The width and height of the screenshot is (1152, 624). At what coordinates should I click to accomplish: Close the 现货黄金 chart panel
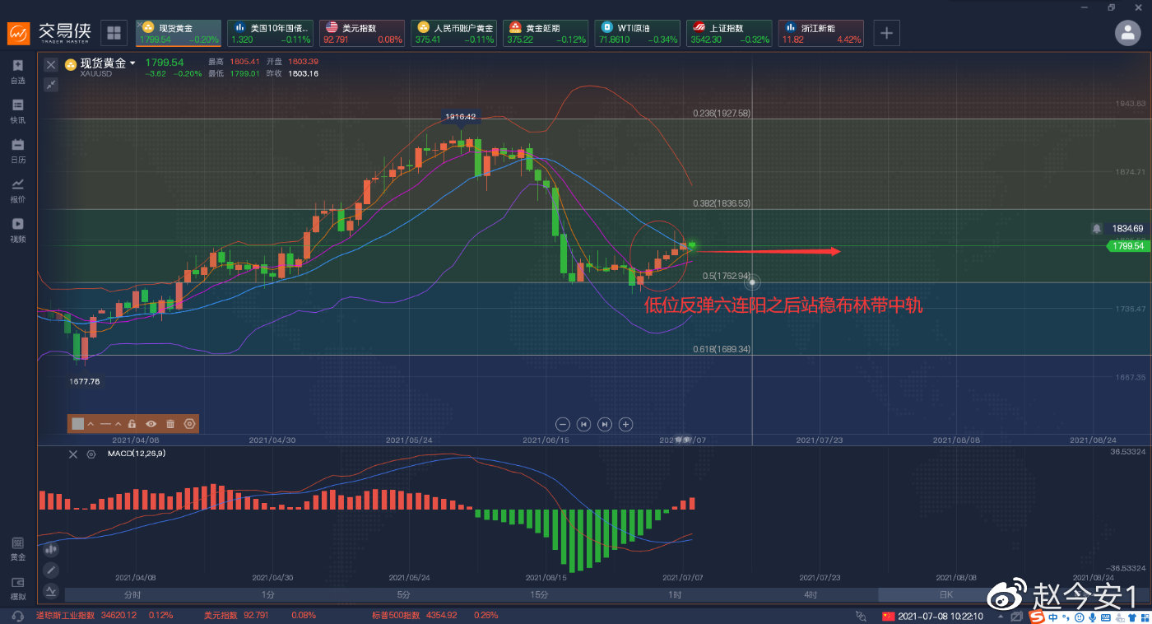point(51,64)
